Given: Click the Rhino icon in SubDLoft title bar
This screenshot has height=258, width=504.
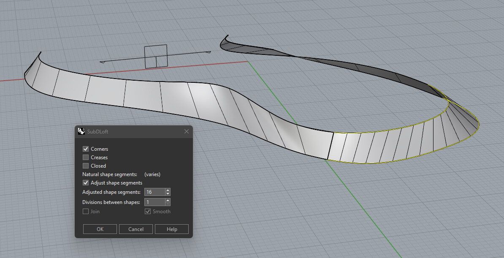Looking at the screenshot, I should tap(81, 131).
